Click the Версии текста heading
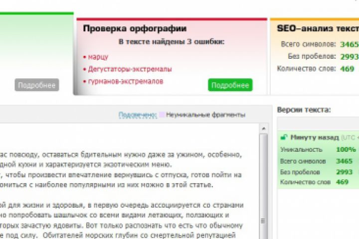359x239 pixels. click(x=304, y=110)
